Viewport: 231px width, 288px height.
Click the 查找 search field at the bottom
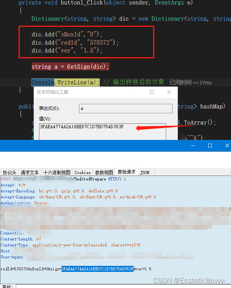point(123,286)
